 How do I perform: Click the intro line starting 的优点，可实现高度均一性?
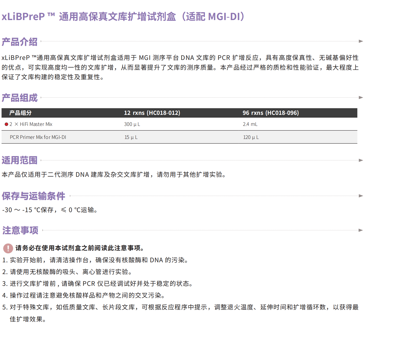(x=180, y=67)
